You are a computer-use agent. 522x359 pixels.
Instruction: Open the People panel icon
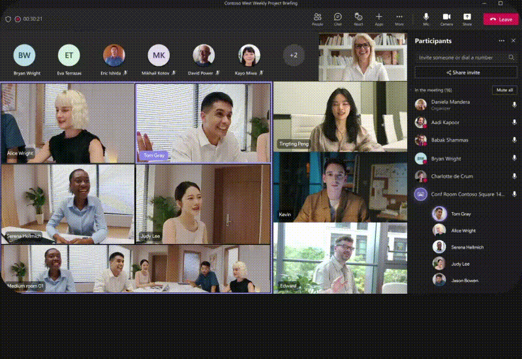pyautogui.click(x=317, y=16)
